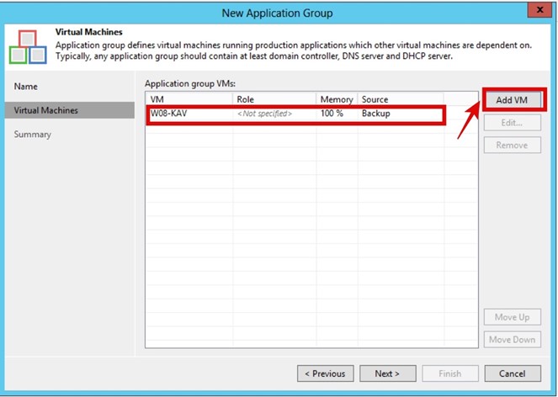Proceed with the Next button
558x397 pixels.
(387, 373)
